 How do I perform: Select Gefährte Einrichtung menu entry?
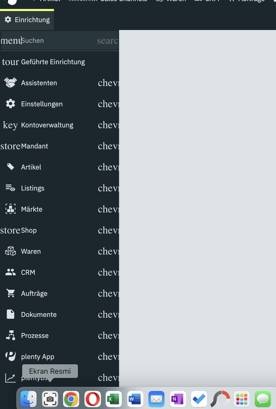click(53, 62)
